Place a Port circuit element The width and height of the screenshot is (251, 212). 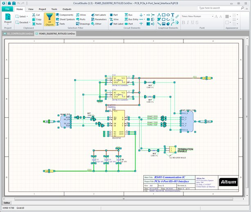[128, 24]
